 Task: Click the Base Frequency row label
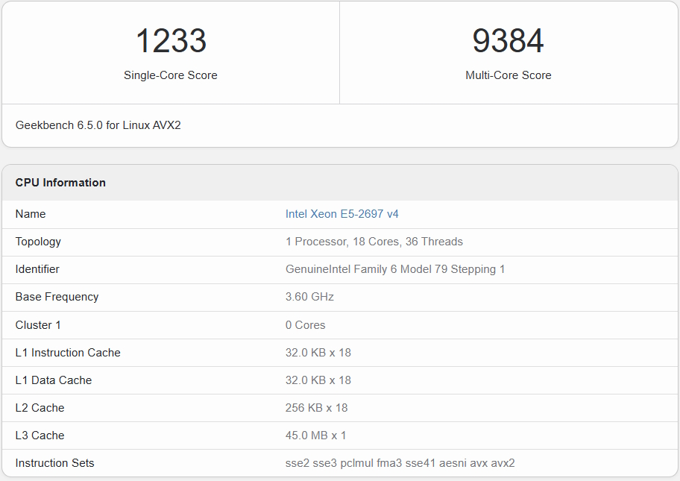57,297
